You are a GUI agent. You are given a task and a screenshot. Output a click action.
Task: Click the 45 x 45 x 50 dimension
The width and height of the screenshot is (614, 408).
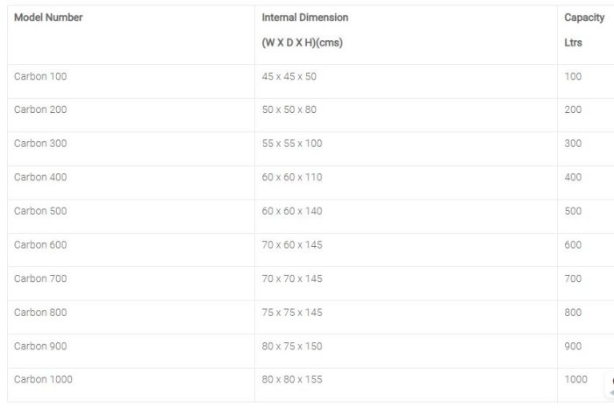pyautogui.click(x=289, y=77)
